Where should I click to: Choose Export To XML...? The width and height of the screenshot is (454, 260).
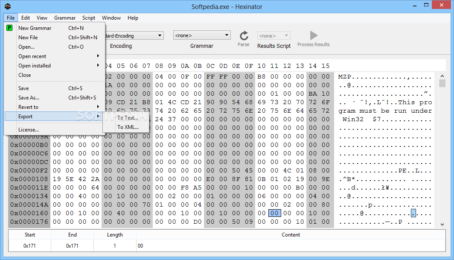(x=128, y=127)
